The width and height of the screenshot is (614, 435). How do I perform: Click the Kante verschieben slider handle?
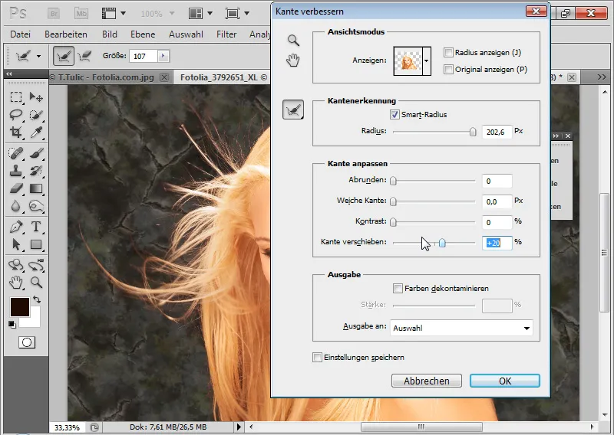pyautogui.click(x=442, y=243)
